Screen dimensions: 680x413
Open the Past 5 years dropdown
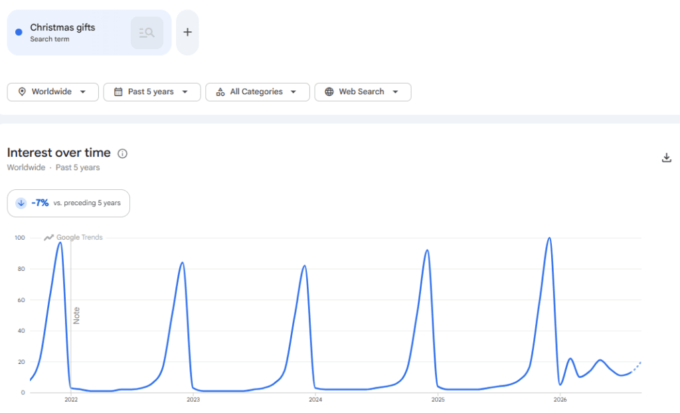[152, 92]
